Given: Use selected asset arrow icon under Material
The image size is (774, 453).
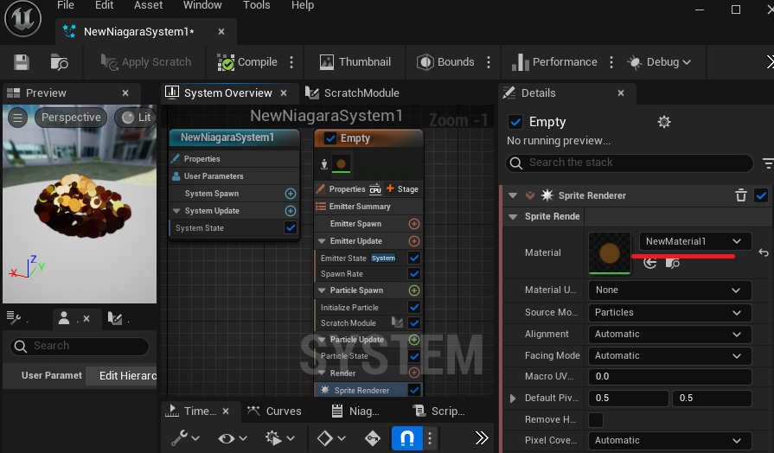Looking at the screenshot, I should (650, 263).
